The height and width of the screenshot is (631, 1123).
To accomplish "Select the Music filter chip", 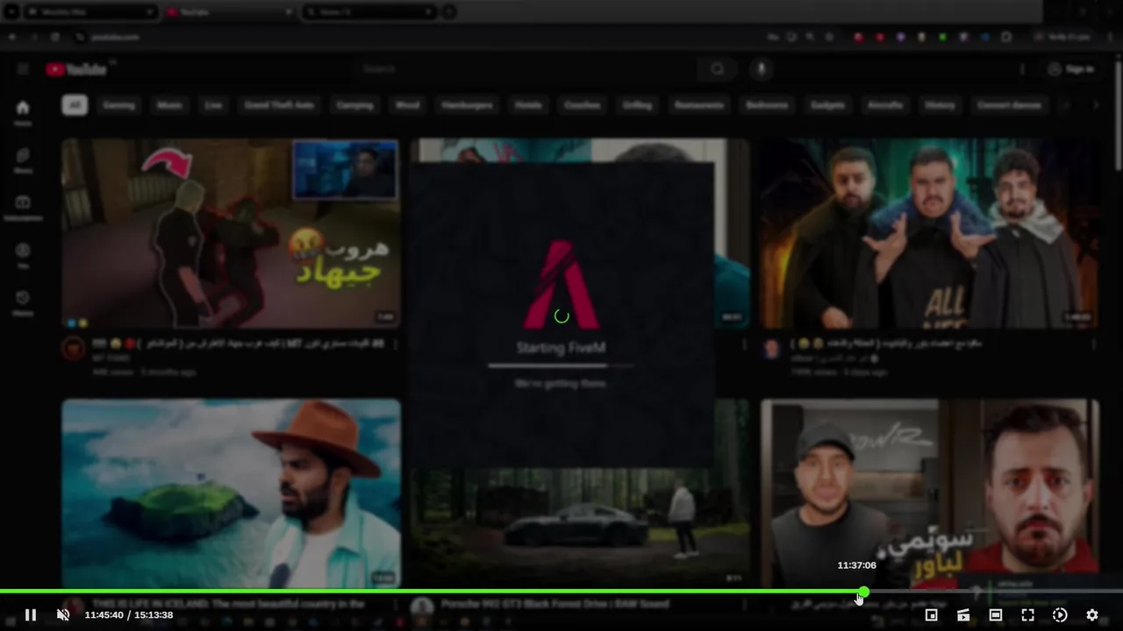I will [169, 105].
